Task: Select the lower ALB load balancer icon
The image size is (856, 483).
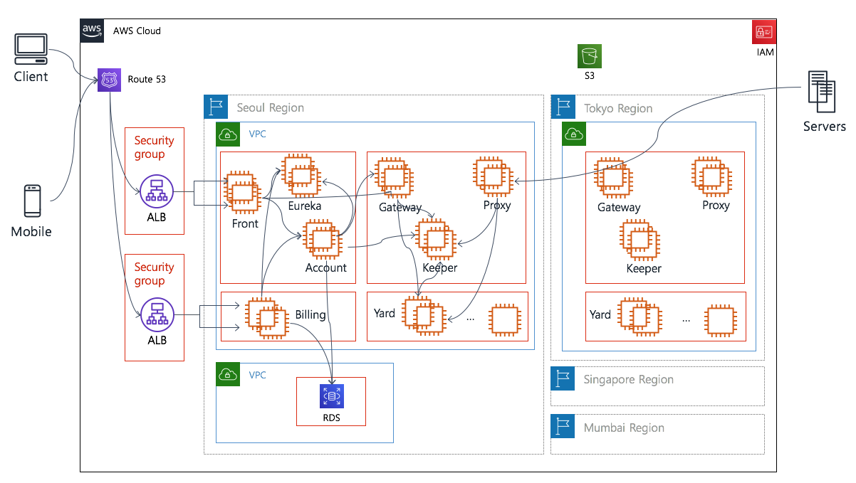Action: click(x=155, y=314)
